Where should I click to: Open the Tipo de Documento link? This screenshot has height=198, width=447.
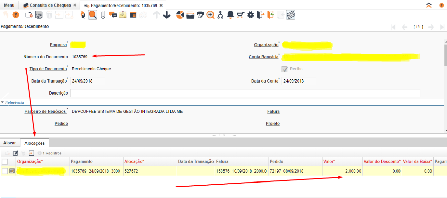[48, 69]
